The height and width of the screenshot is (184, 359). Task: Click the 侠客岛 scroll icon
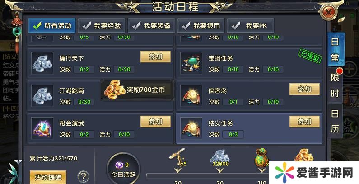point(191,95)
